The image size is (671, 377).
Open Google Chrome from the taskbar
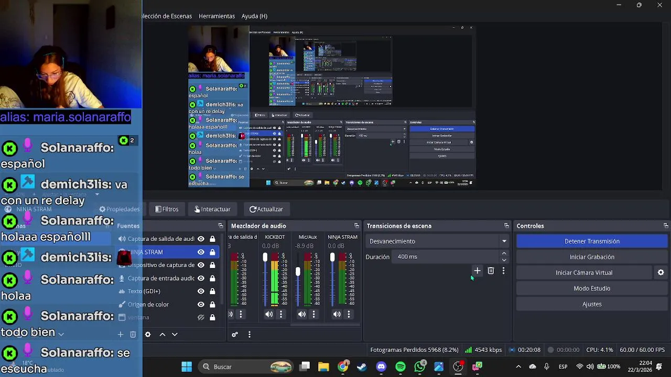click(342, 367)
